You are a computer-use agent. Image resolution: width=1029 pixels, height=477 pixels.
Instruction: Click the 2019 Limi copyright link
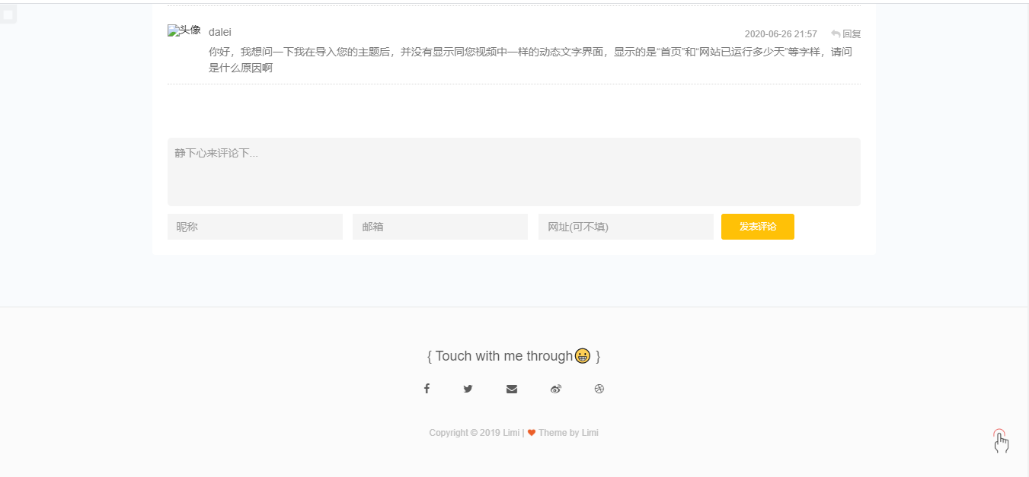[500, 433]
